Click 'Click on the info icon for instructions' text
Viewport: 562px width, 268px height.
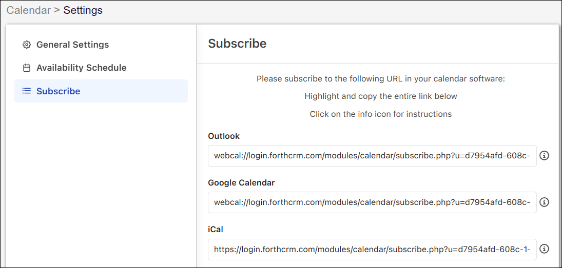[x=381, y=114]
